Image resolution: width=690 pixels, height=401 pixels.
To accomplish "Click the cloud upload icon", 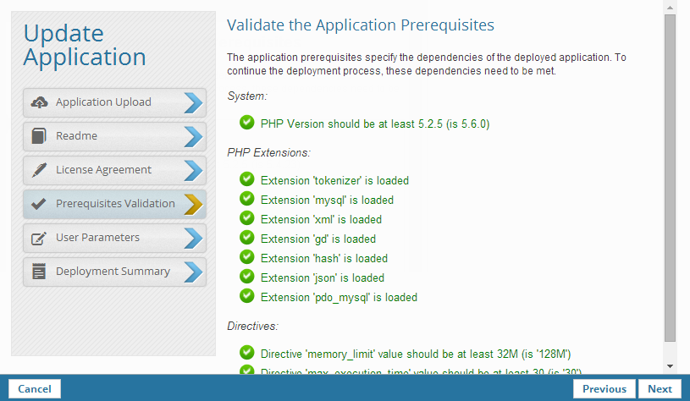I will pos(39,102).
